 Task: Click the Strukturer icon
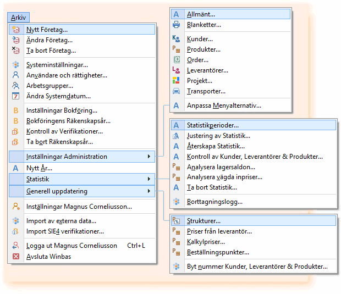pos(177,221)
